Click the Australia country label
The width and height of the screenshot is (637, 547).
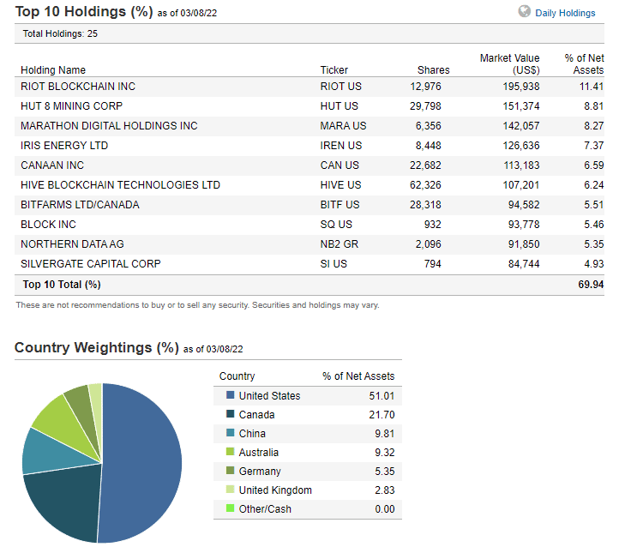click(259, 453)
